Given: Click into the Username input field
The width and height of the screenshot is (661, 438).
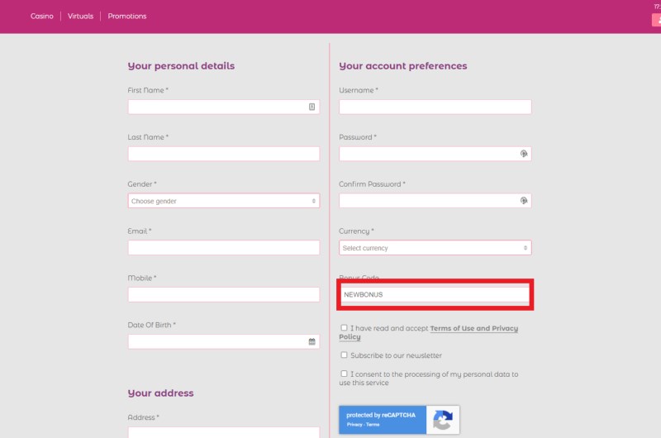Looking at the screenshot, I should click(x=435, y=107).
